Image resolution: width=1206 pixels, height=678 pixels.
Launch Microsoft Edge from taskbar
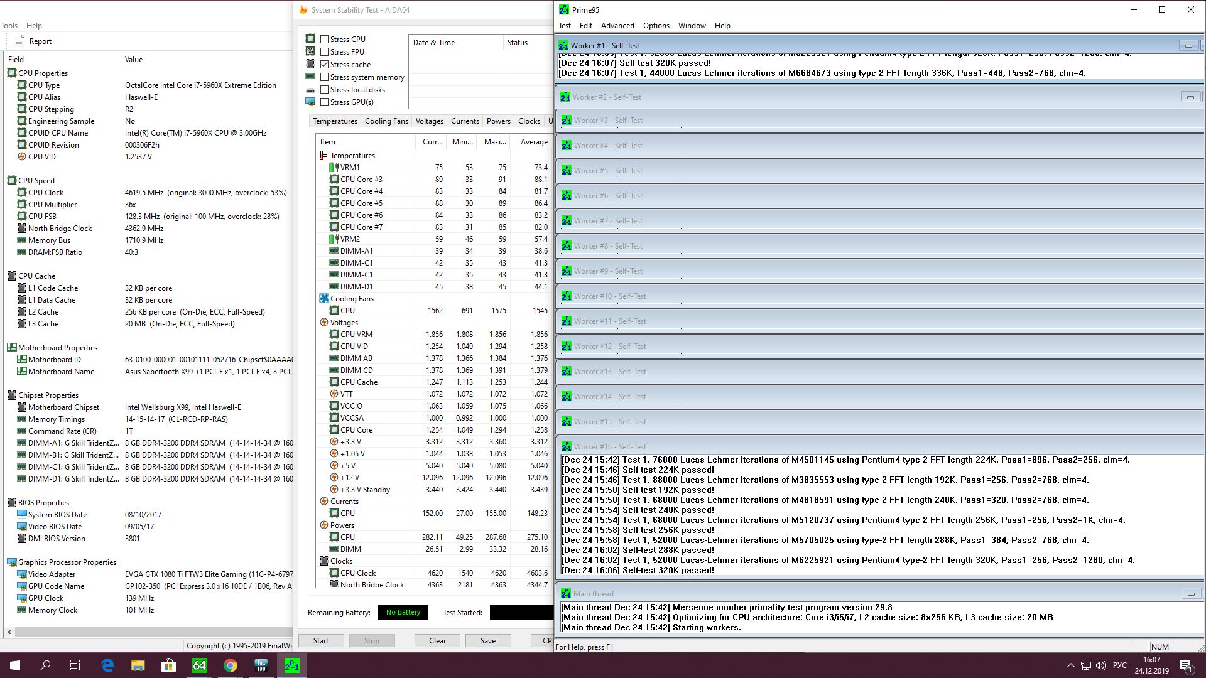point(107,665)
